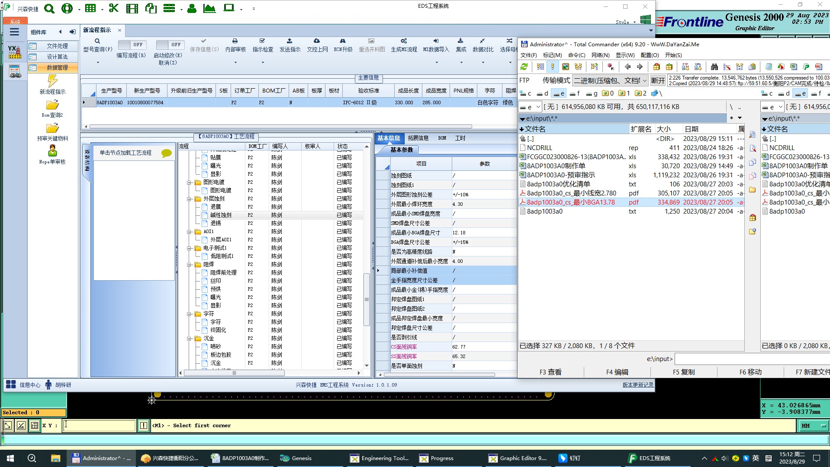
Task: Open 新流程指示 lightning icon in component library
Action: [x=52, y=81]
